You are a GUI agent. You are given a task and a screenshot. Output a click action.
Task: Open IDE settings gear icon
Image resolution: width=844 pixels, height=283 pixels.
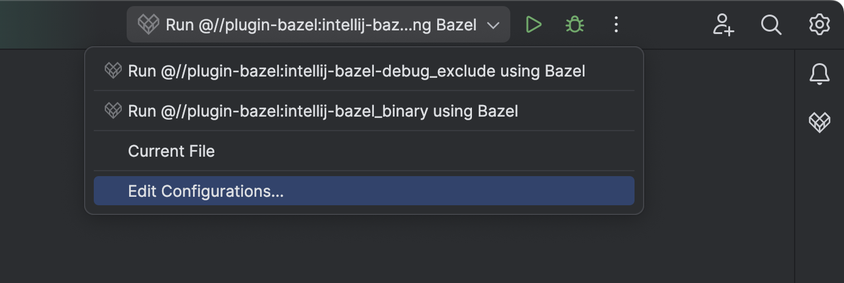tap(819, 25)
